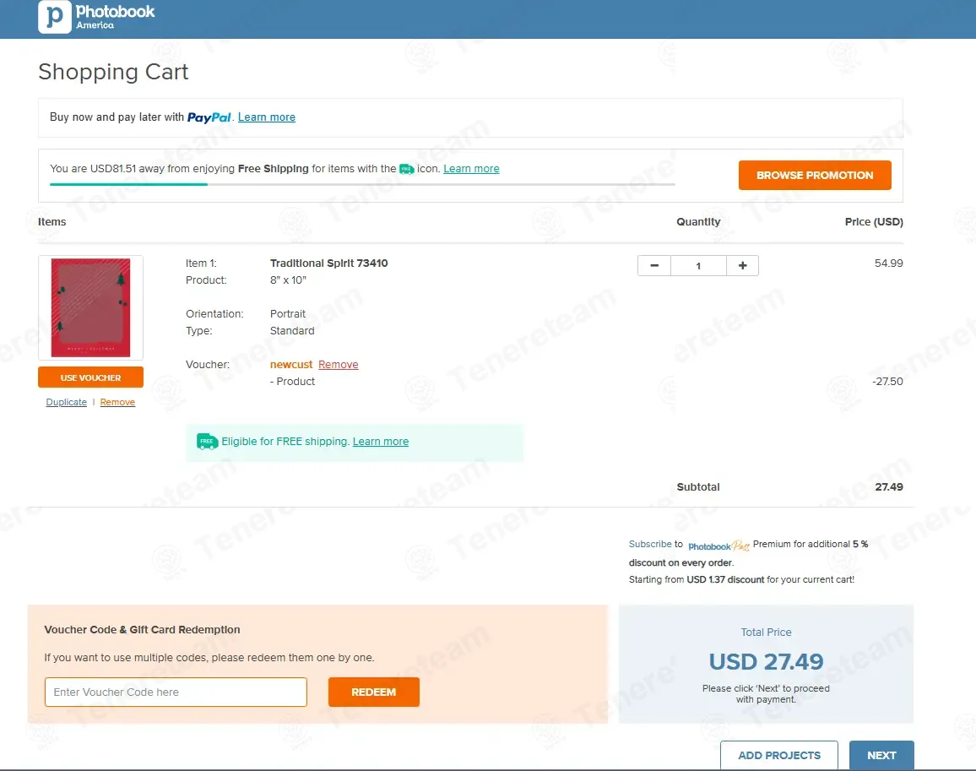Open Learn more in free shipping progress banner
Screen dimensions: 976x771
471,169
